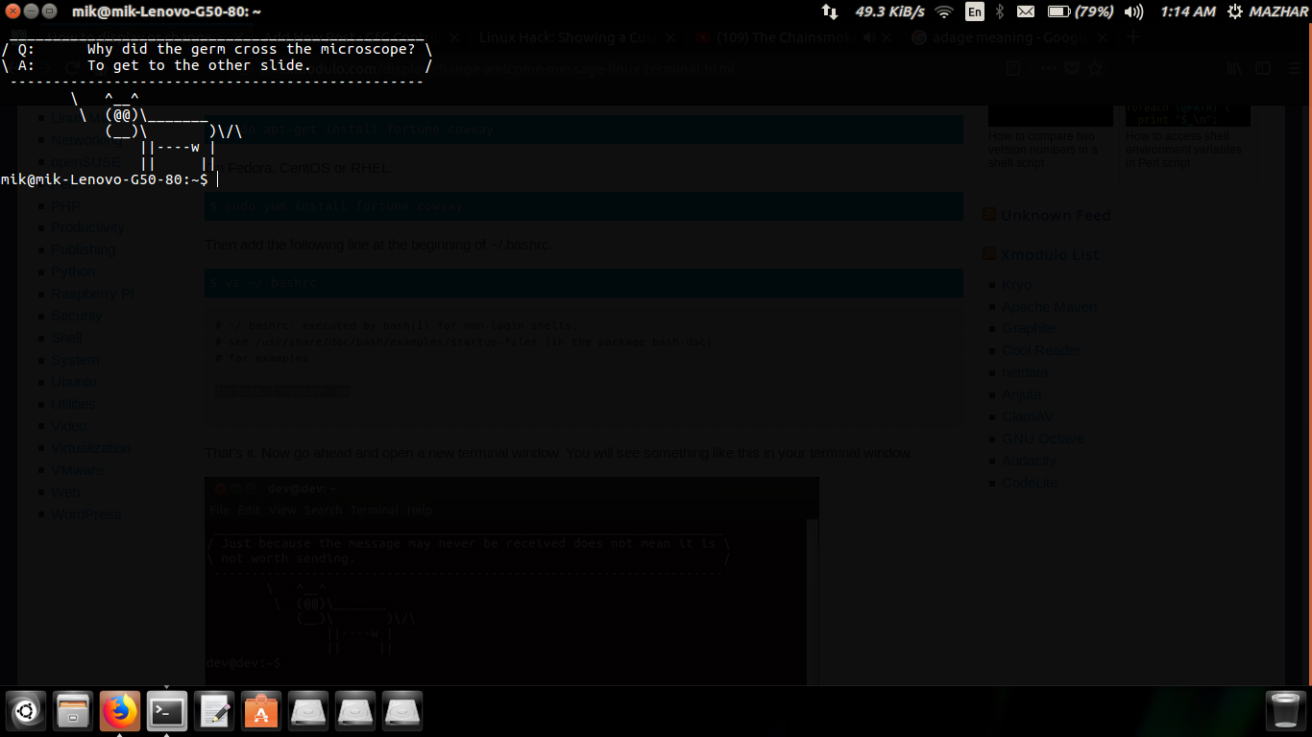Viewport: 1312px width, 737px height.
Task: Open the Security category link
Action: tap(77, 316)
